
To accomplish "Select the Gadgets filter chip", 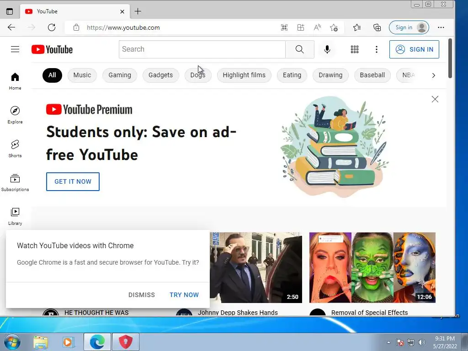I will pos(160,75).
